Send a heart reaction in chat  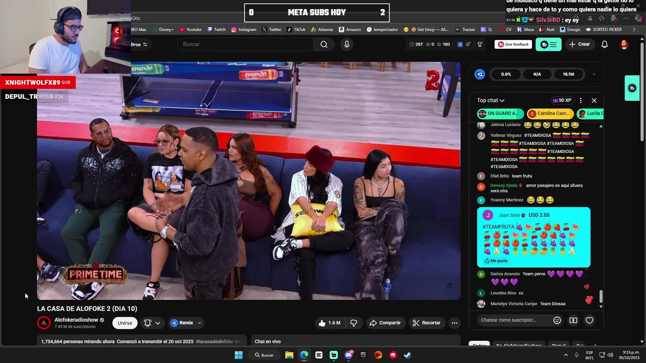(589, 320)
